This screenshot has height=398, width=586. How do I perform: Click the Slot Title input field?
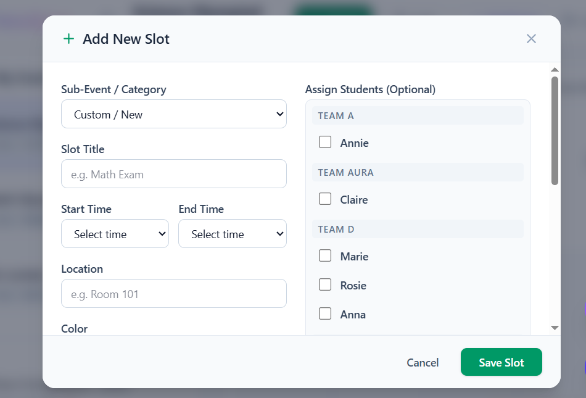point(173,174)
